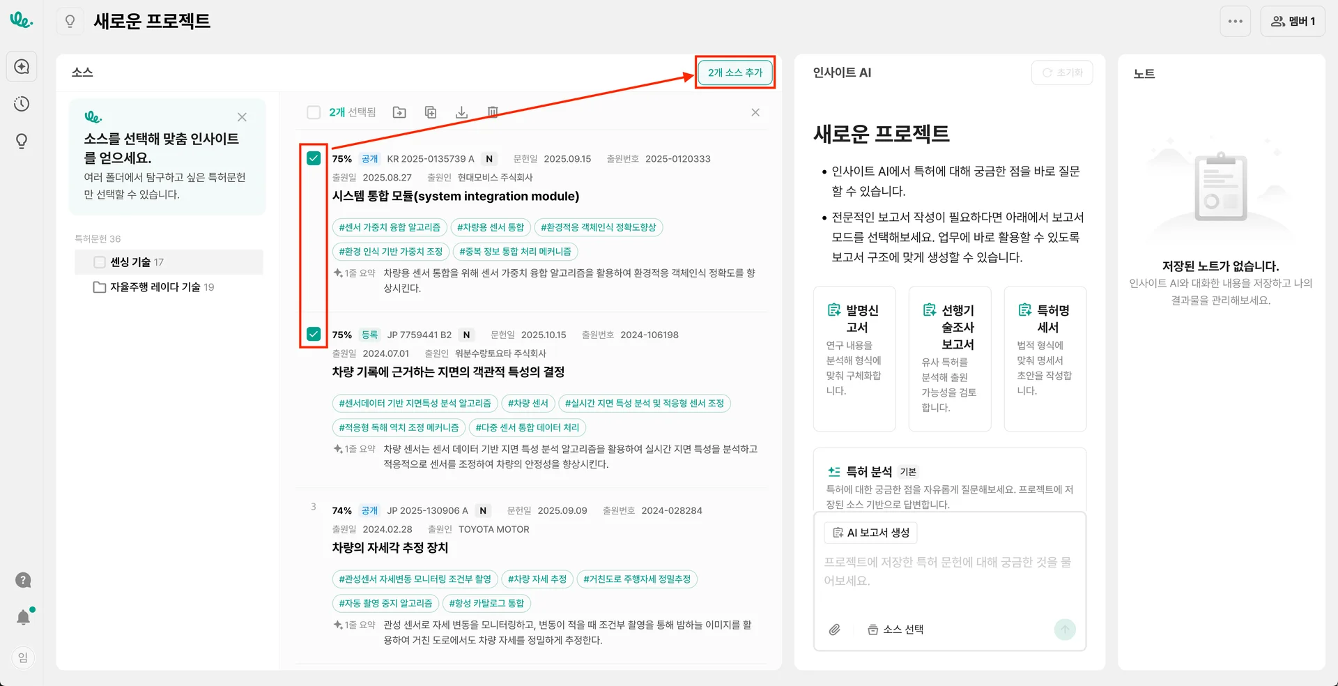Open the three-dot more options menu
1338x686 pixels.
[x=1235, y=22]
